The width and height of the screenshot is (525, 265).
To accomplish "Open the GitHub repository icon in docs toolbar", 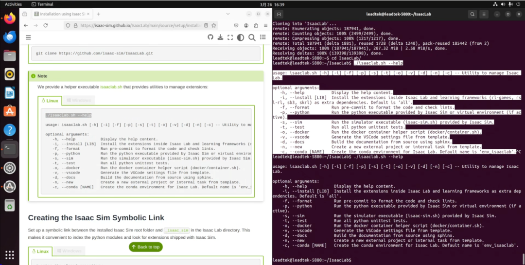I will click(x=210, y=37).
